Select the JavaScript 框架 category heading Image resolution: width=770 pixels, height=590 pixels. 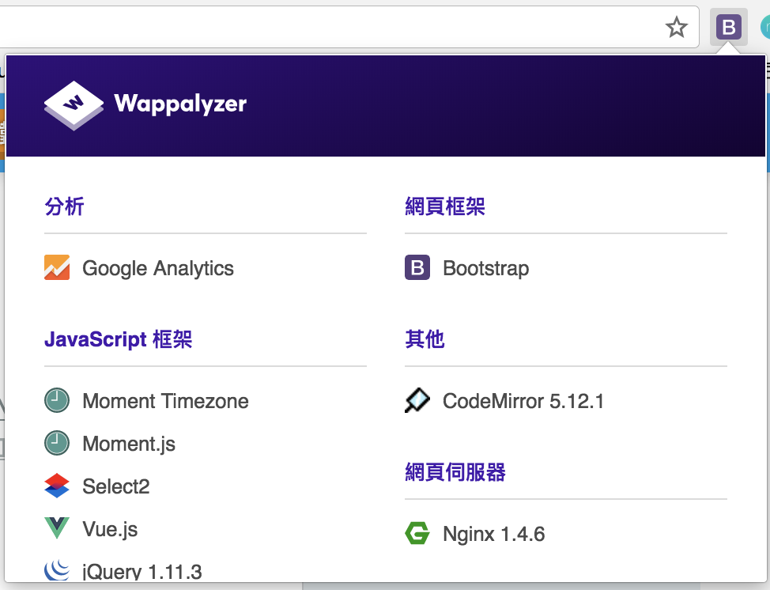(118, 339)
